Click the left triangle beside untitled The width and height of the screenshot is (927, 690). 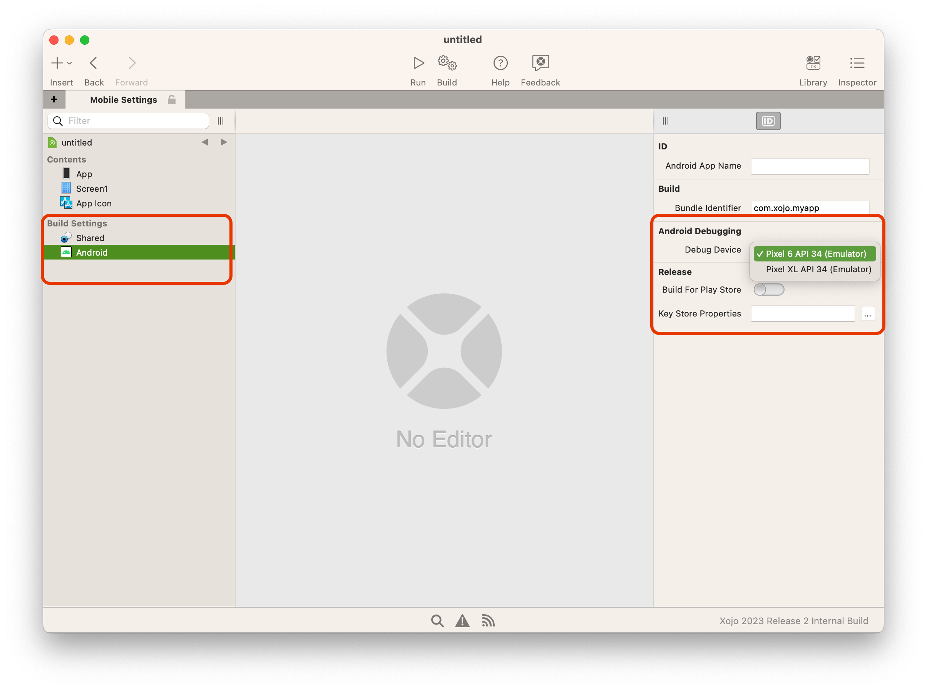point(204,142)
